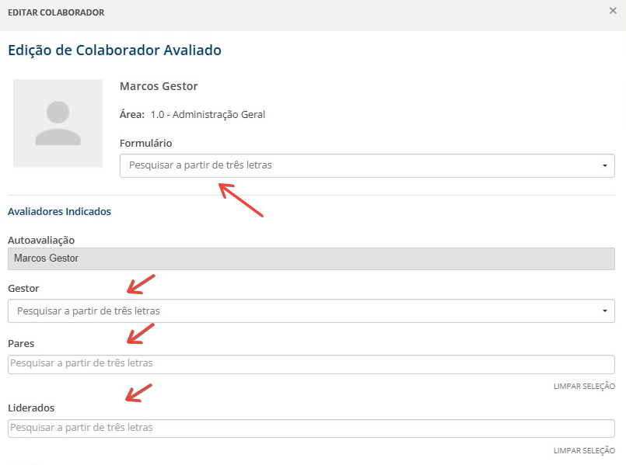626x465 pixels.
Task: Click the Formulário dropdown caret arrow
Action: tap(604, 166)
